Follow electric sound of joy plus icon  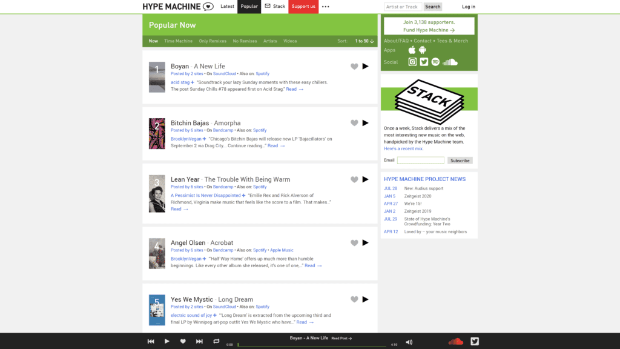(x=215, y=315)
